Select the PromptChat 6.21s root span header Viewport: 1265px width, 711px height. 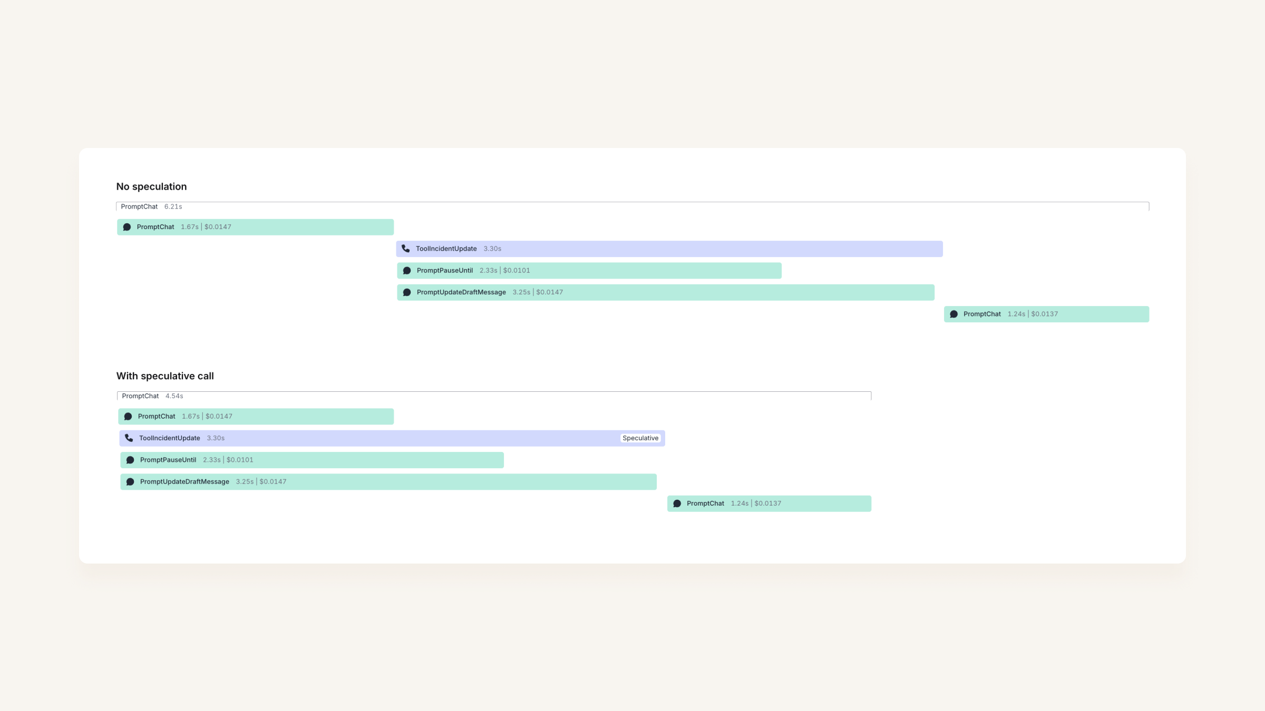click(632, 206)
